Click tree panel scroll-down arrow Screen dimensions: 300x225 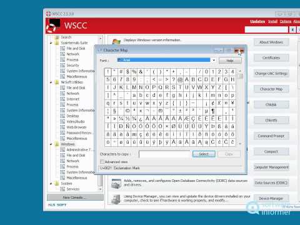pos(101,189)
